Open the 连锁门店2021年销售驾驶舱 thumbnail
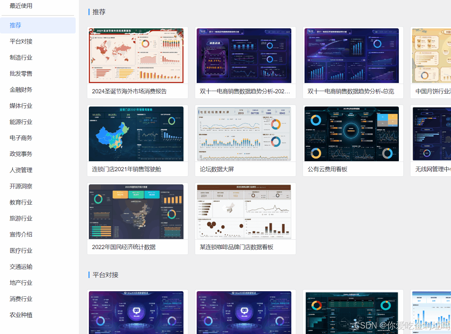451x334 pixels. [136, 134]
